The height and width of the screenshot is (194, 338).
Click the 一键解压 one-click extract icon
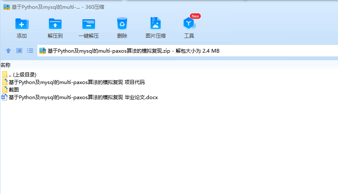point(89,24)
